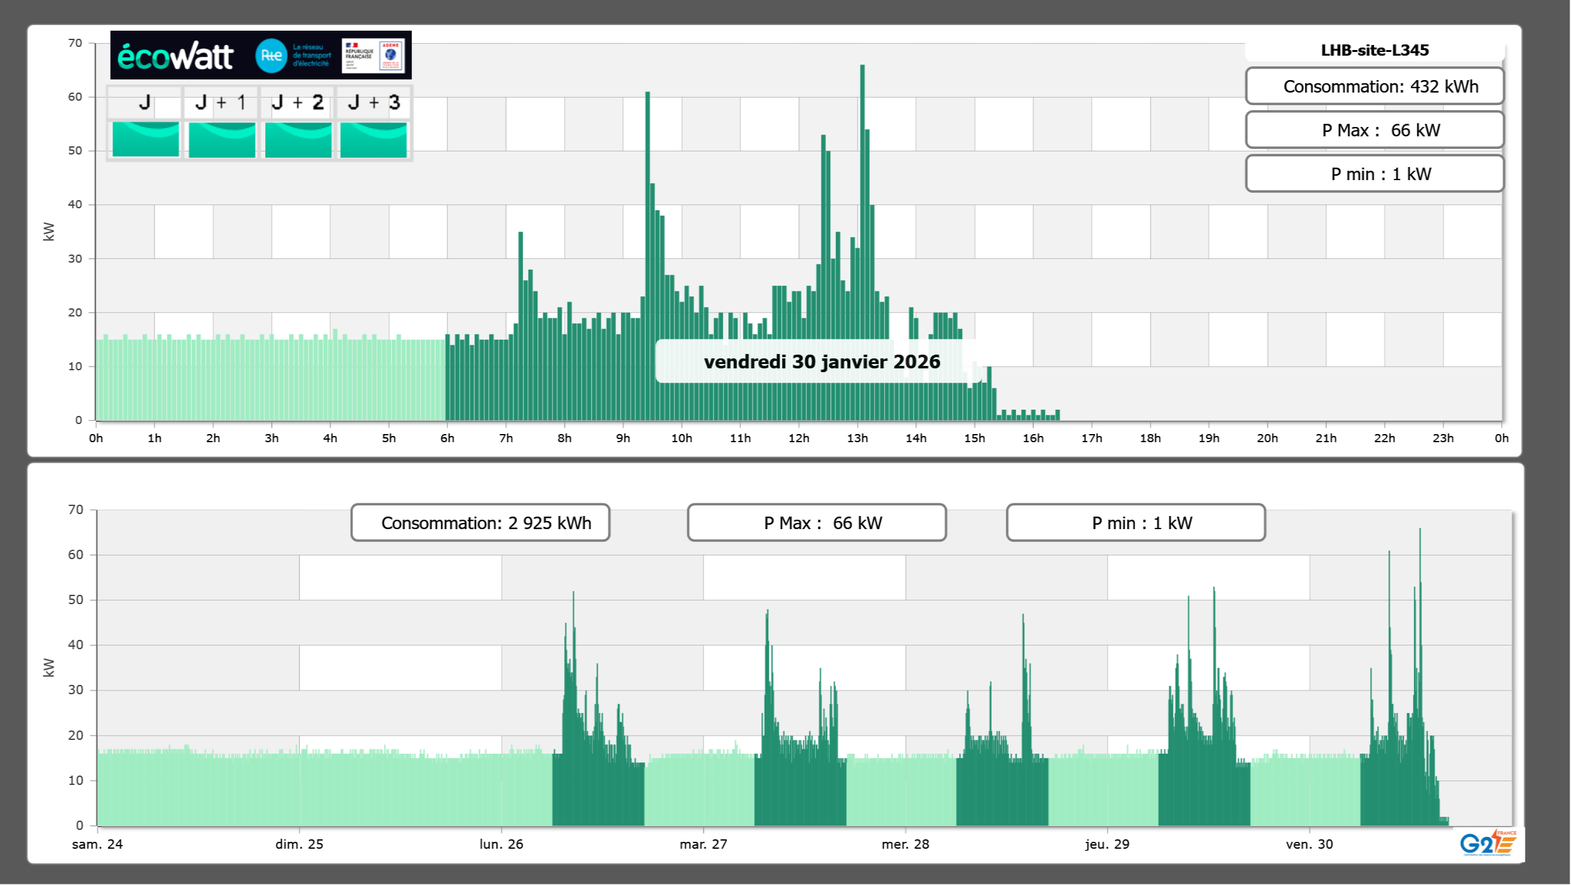Image resolution: width=1571 pixels, height=885 pixels.
Task: Click the vendredi 30 janvier 2026 date label
Action: [821, 362]
